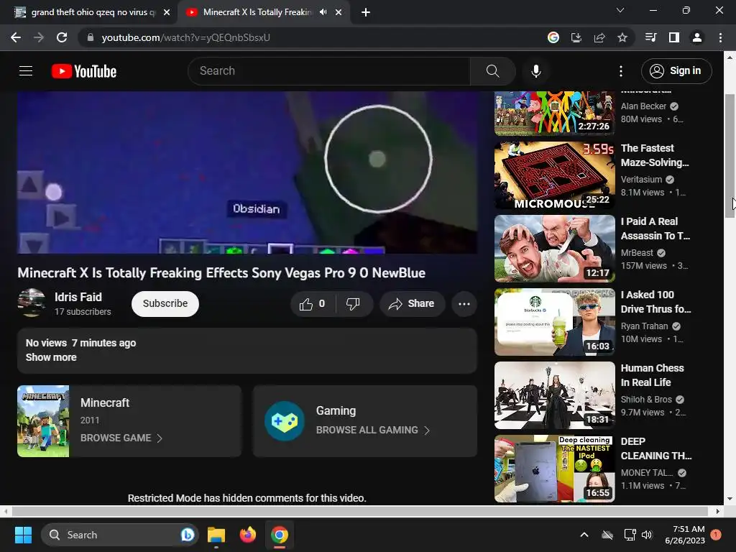736x552 pixels.
Task: Click the install app icon in the address bar
Action: point(576,37)
